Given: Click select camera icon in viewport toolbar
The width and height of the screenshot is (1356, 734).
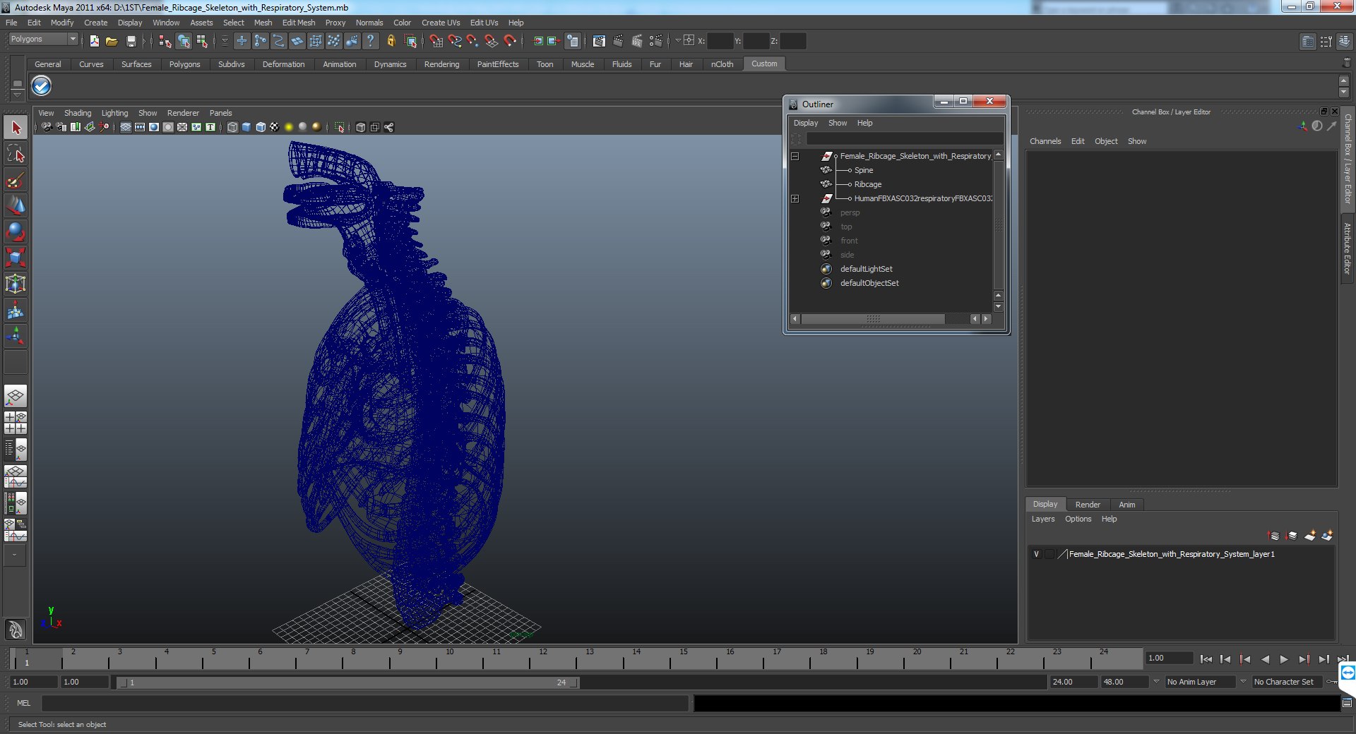Looking at the screenshot, I should 47,127.
